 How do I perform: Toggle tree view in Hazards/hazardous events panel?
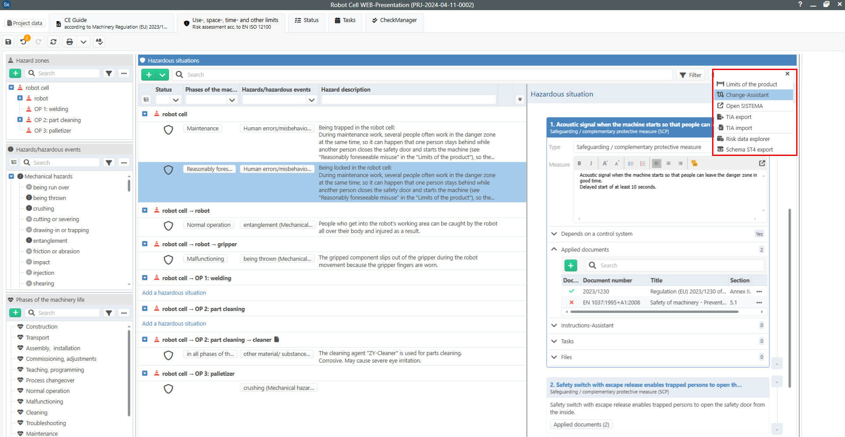(14, 163)
